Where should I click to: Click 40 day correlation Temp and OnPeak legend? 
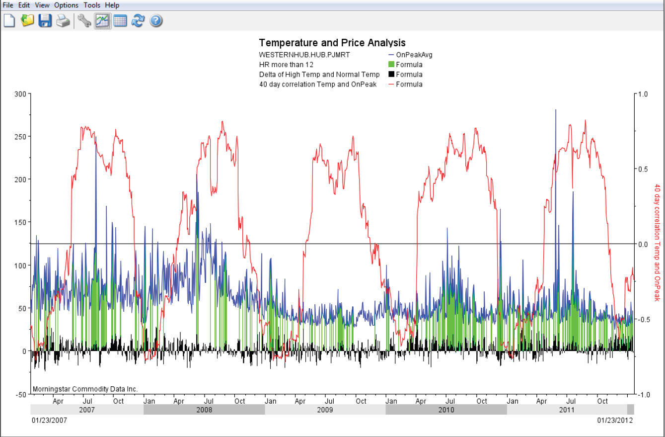[318, 85]
